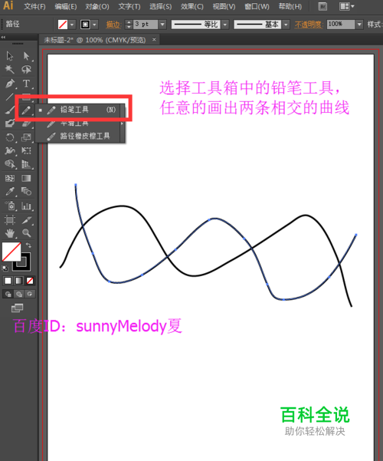The height and width of the screenshot is (461, 383).
Task: Select the Direct Selection tool
Action: [26, 55]
